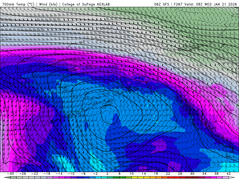Click the '30' legend value

(192, 174)
